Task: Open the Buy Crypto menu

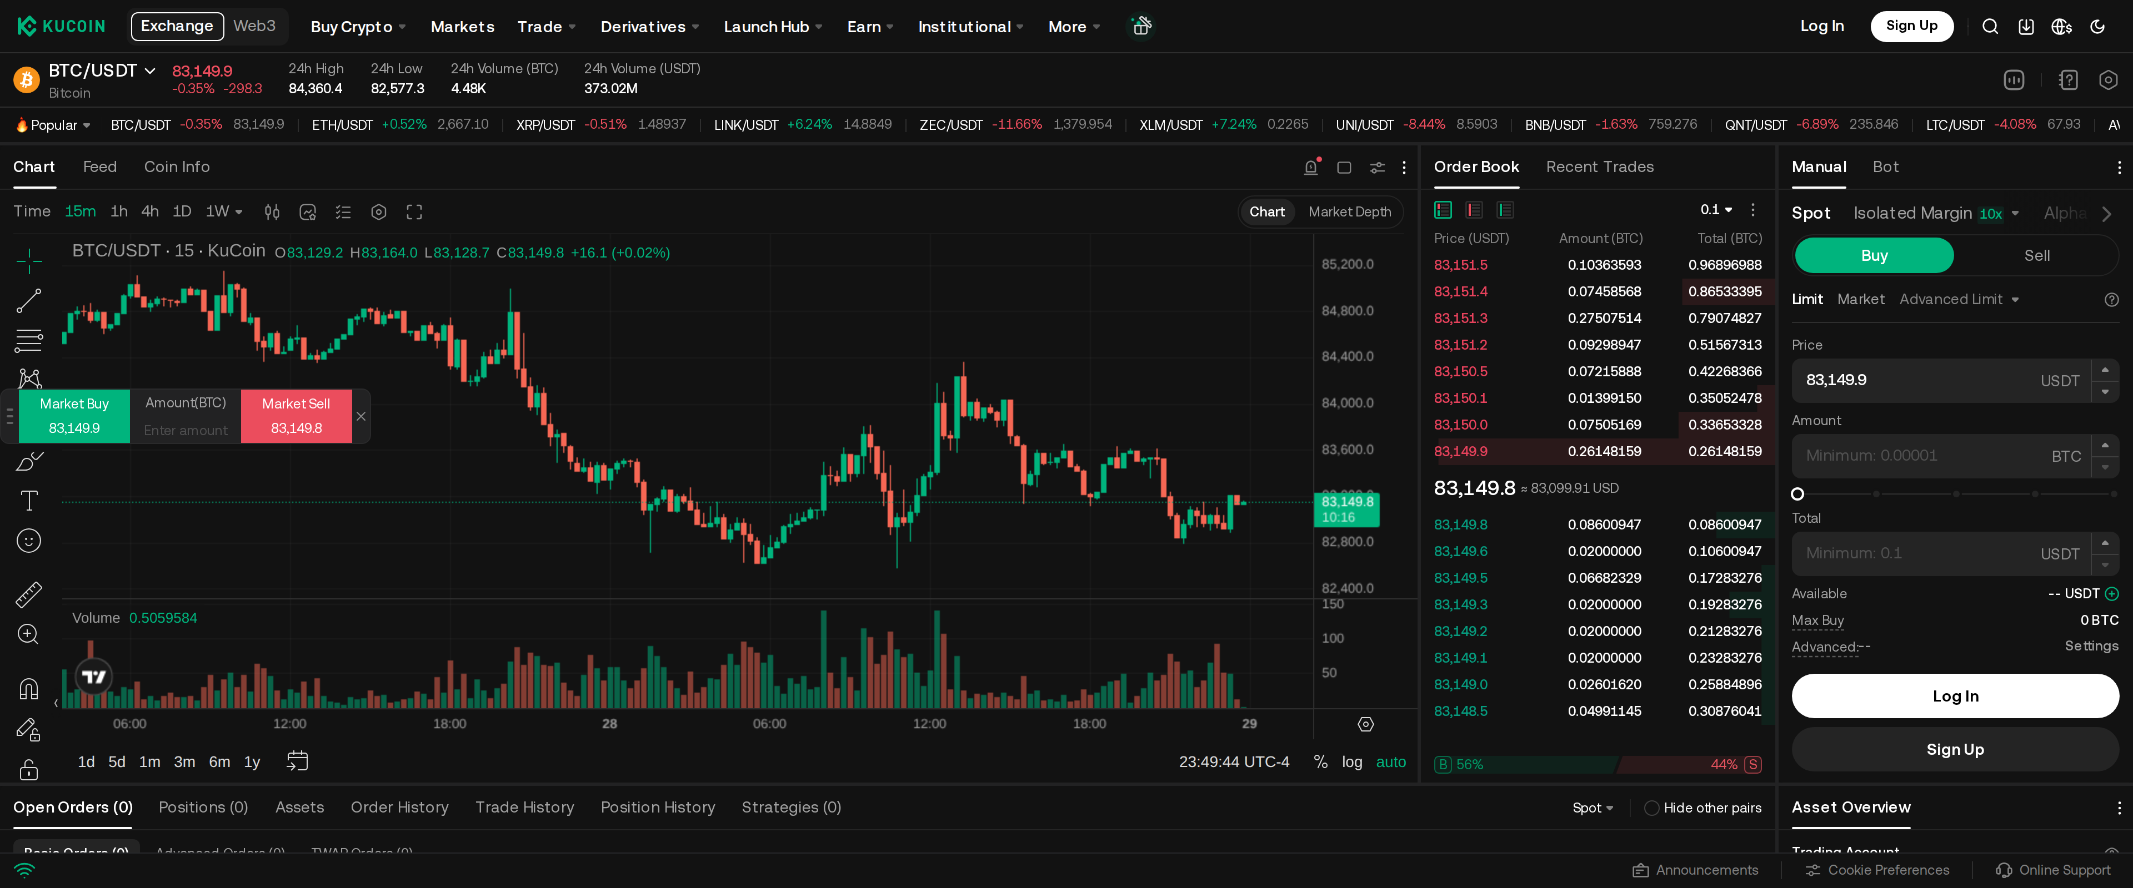Action: pos(358,27)
